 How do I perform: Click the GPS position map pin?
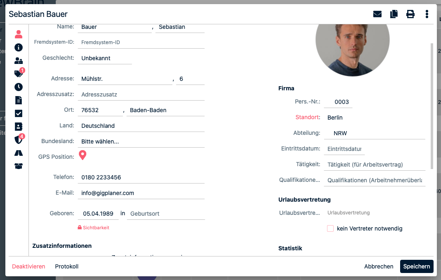pyautogui.click(x=83, y=155)
